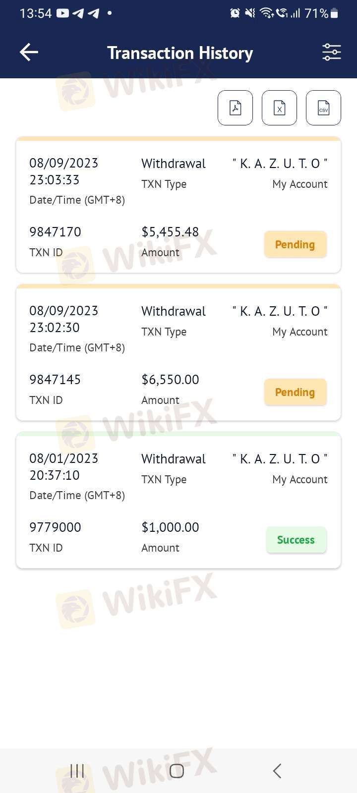Tap Android recent apps button
The width and height of the screenshot is (357, 793).
tap(77, 771)
